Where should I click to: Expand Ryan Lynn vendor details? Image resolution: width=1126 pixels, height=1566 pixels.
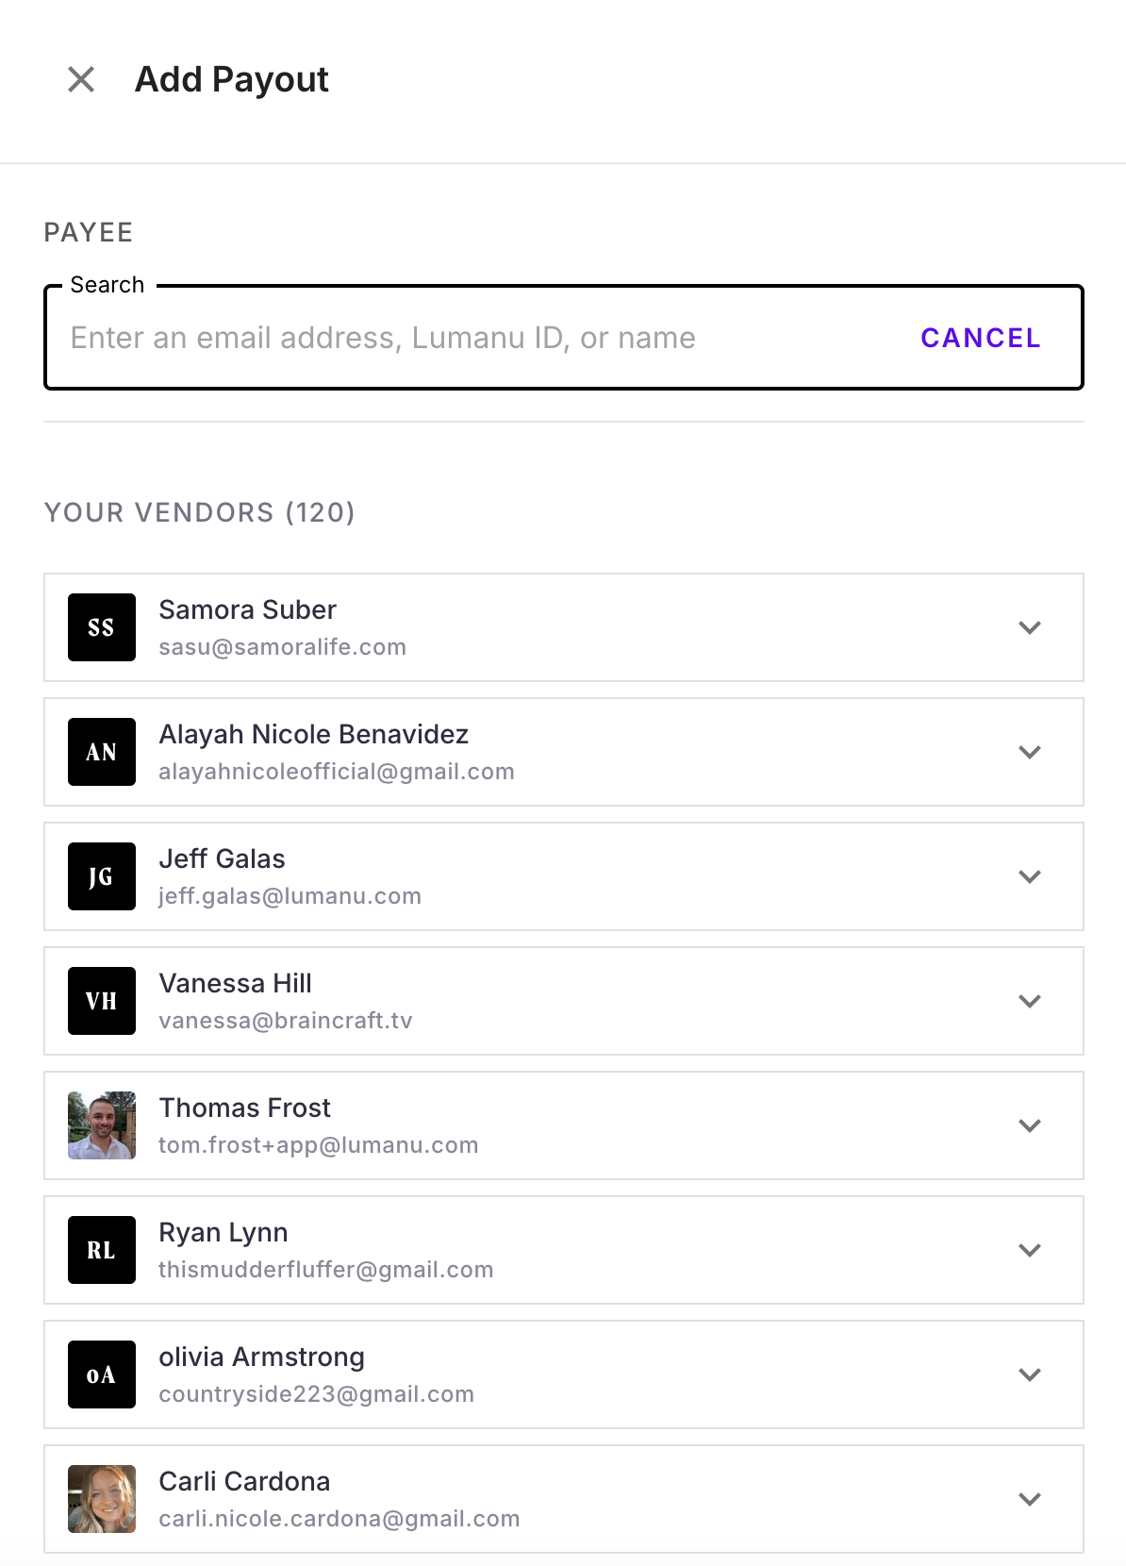coord(1030,1250)
